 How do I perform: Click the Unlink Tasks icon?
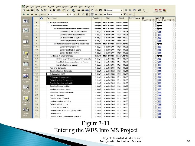coord(83,10)
